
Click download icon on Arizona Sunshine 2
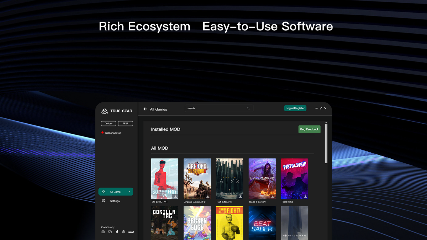[208, 196]
